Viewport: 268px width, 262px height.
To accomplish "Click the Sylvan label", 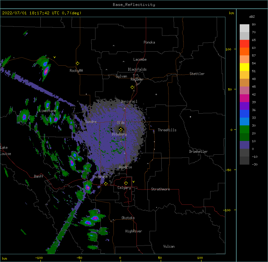I will pos(121,76).
